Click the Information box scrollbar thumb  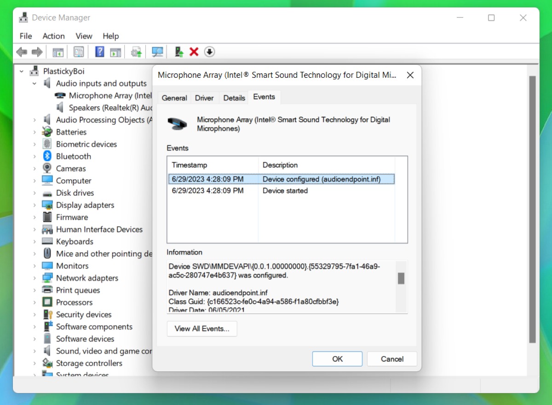(401, 278)
